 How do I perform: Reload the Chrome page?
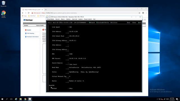click(x=29, y=13)
